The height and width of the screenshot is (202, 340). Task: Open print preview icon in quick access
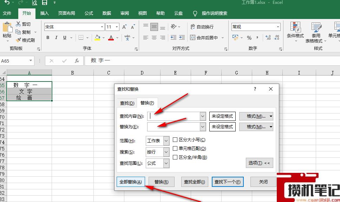[x=34, y=2]
